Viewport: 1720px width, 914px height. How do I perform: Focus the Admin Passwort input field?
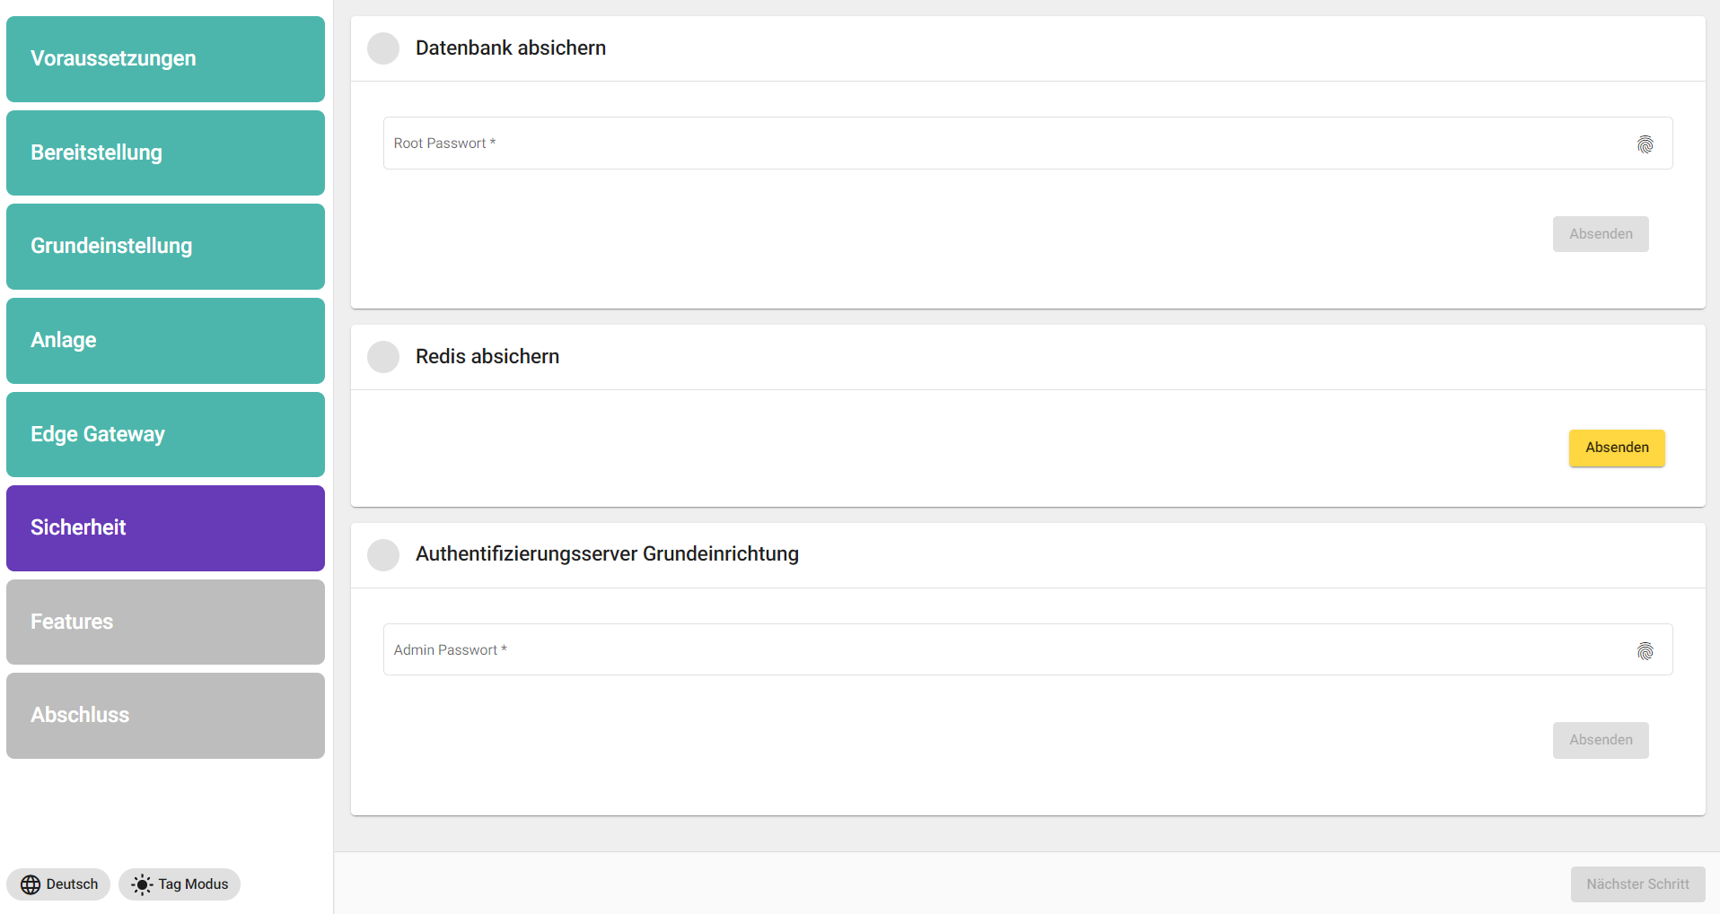click(x=1005, y=649)
